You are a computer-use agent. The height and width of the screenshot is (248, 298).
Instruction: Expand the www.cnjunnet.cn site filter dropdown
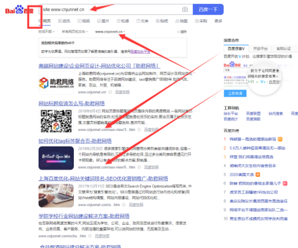(110, 32)
